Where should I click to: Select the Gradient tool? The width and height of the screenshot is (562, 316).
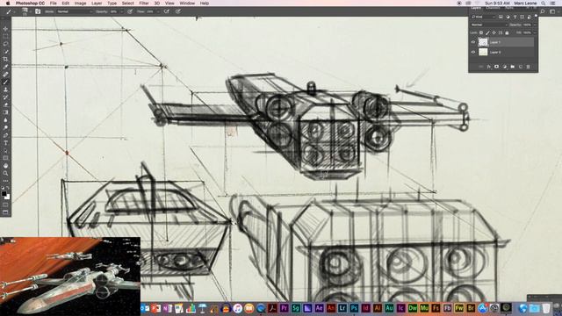[x=5, y=112]
